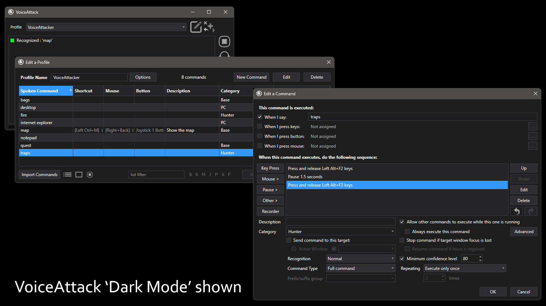The image size is (546, 306).
Task: Toggle the 'S' spoken command filter letter
Action: pyautogui.click(x=190, y=174)
